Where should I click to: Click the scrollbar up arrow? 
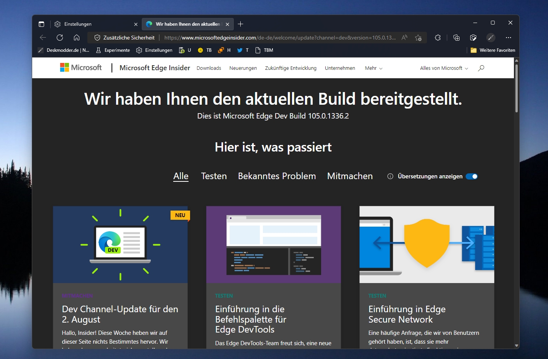[x=517, y=60]
